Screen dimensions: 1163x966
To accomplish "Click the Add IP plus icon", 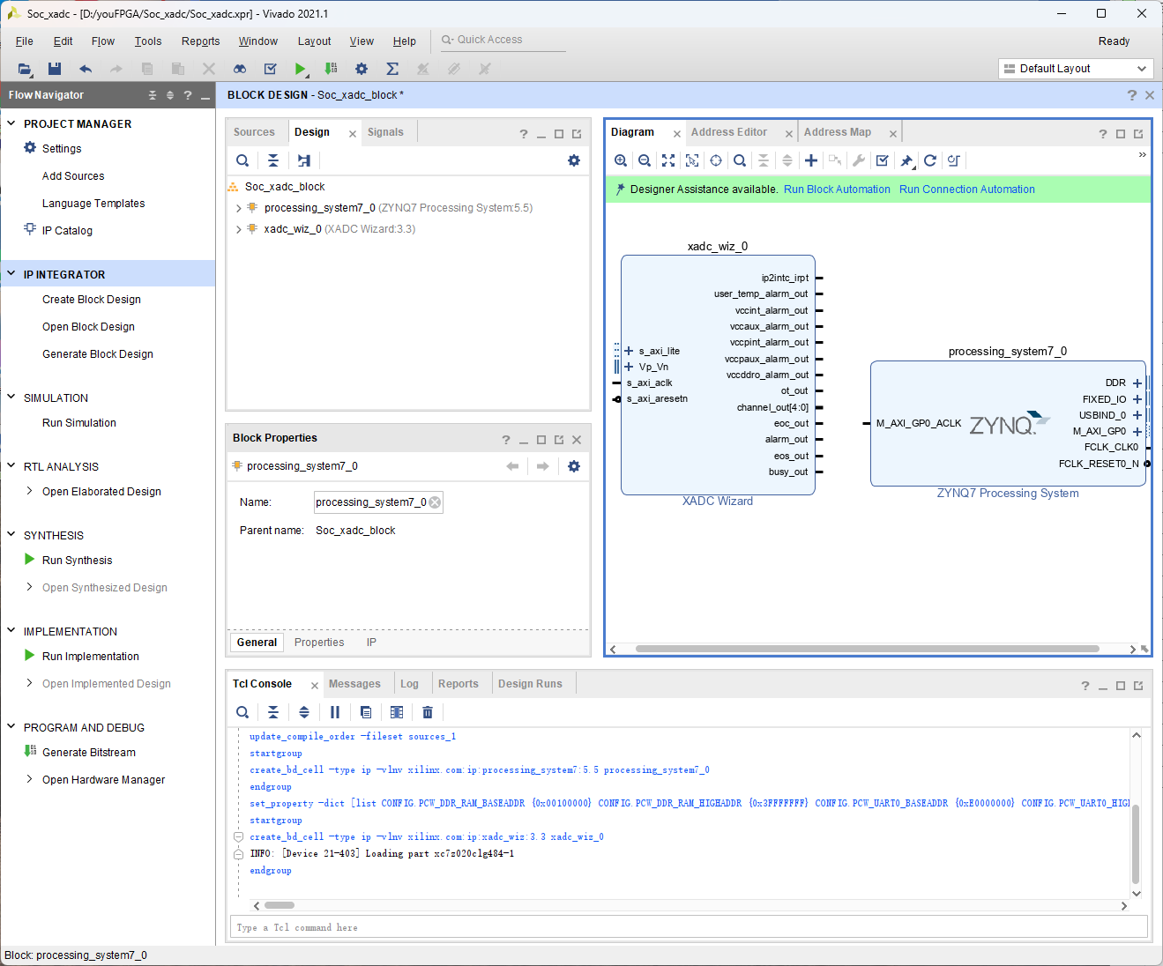I will [x=811, y=160].
